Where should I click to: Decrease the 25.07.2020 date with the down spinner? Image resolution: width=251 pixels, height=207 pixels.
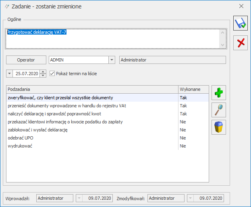click(x=43, y=76)
